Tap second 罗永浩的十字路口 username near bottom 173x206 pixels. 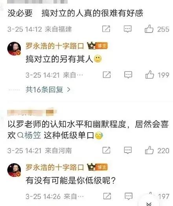coord(55,168)
